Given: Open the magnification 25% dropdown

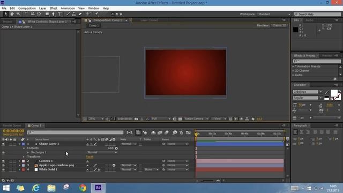Looking at the screenshot, I should pyautogui.click(x=96, y=119).
